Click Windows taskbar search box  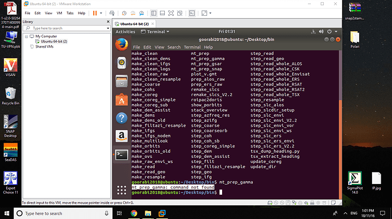click(62, 213)
